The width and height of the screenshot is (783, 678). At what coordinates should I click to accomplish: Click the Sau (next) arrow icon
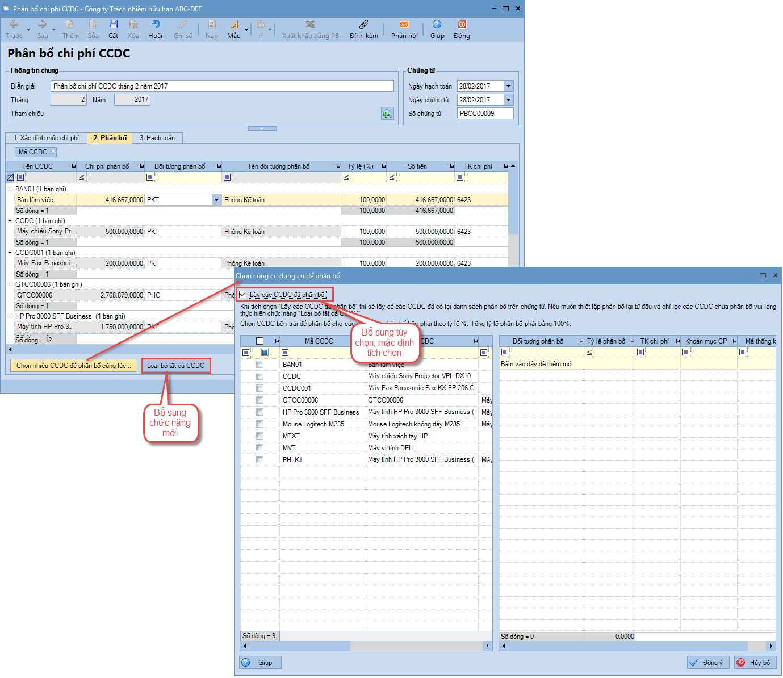tap(42, 24)
